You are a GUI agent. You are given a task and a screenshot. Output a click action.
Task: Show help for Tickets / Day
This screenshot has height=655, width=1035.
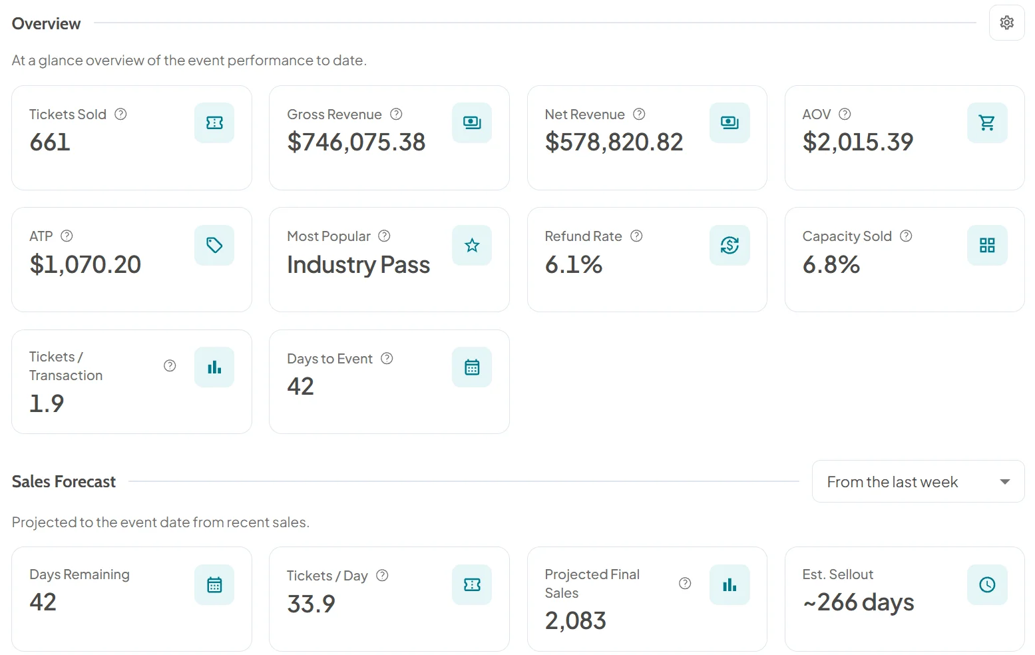tap(382, 575)
